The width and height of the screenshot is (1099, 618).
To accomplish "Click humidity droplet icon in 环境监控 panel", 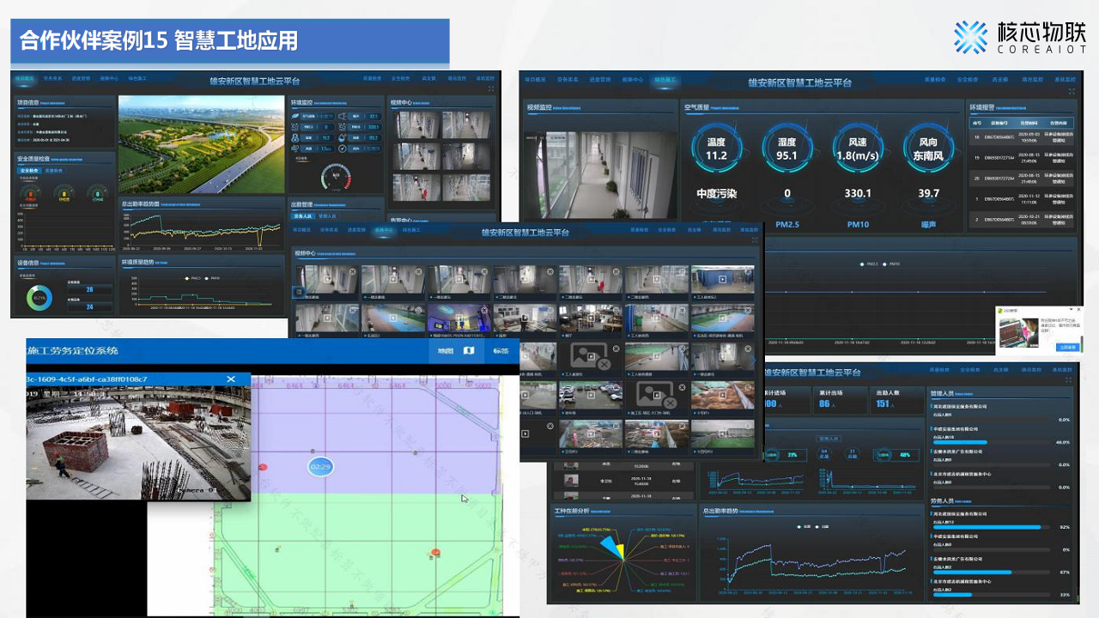I will (343, 138).
